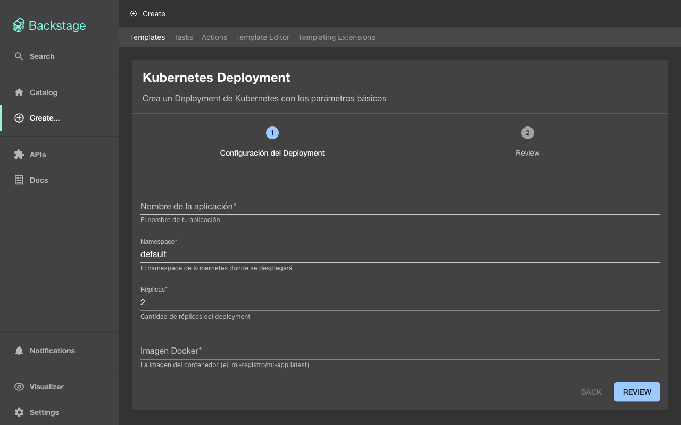Select the Templating Extensions tab
This screenshot has width=681, height=425.
(x=336, y=37)
